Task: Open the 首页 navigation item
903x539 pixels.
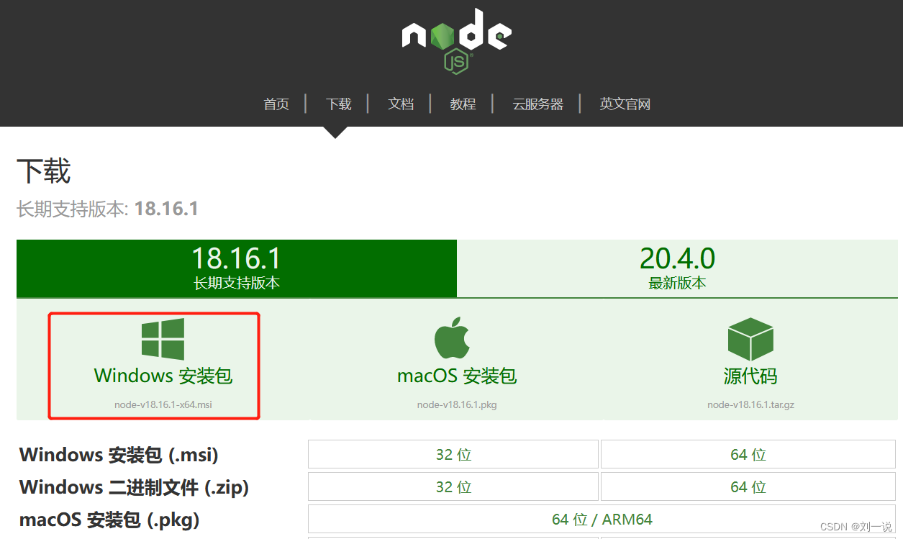Action: 276,104
